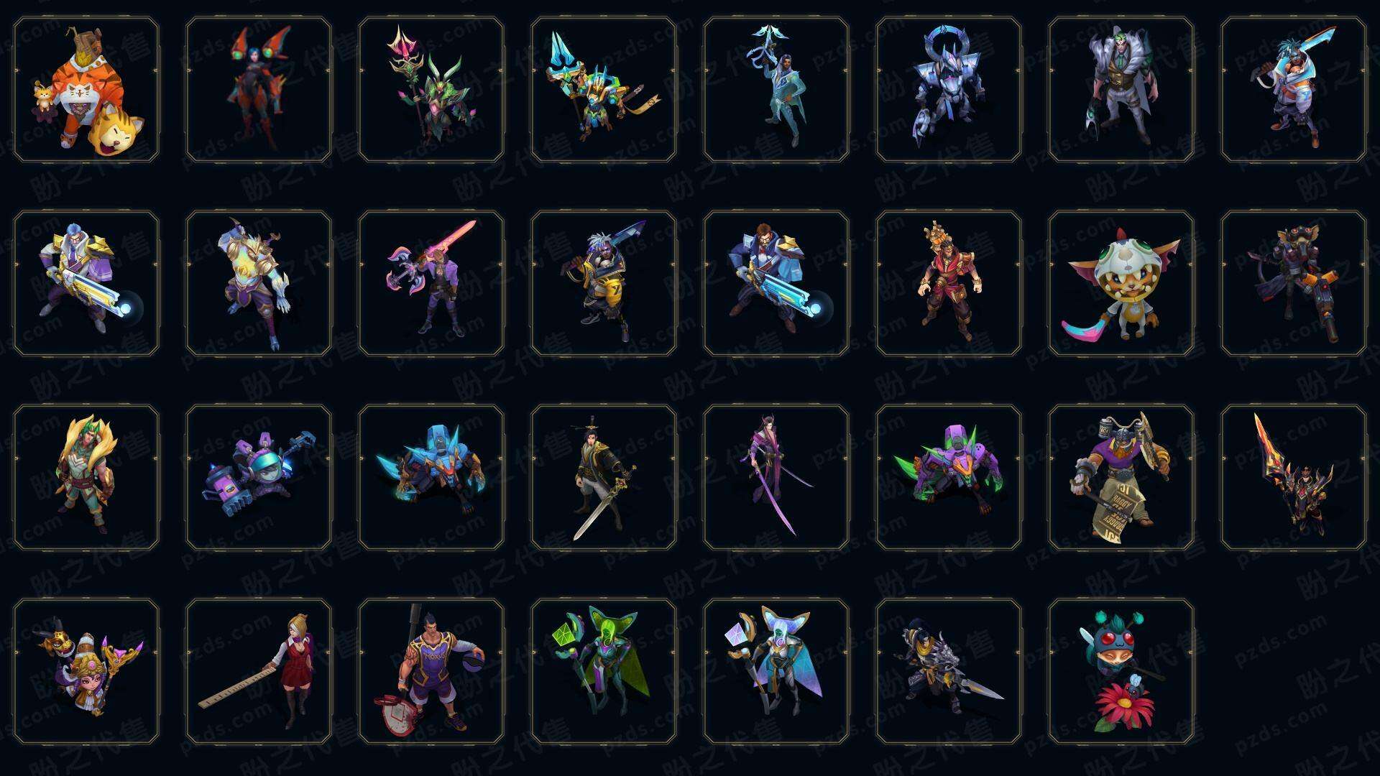The image size is (1380, 776).
Task: Select the pink glowing sword skin thumbnail
Action: (x=431, y=284)
